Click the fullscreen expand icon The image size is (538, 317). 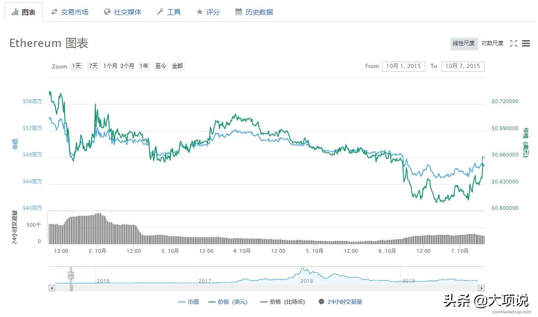(x=513, y=43)
